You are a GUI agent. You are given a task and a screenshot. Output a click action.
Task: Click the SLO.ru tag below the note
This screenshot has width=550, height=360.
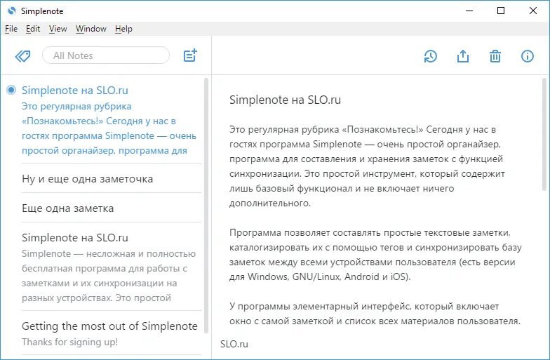coord(234,344)
